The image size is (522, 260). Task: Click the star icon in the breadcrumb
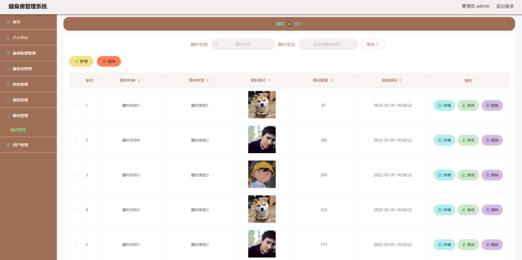tap(290, 24)
